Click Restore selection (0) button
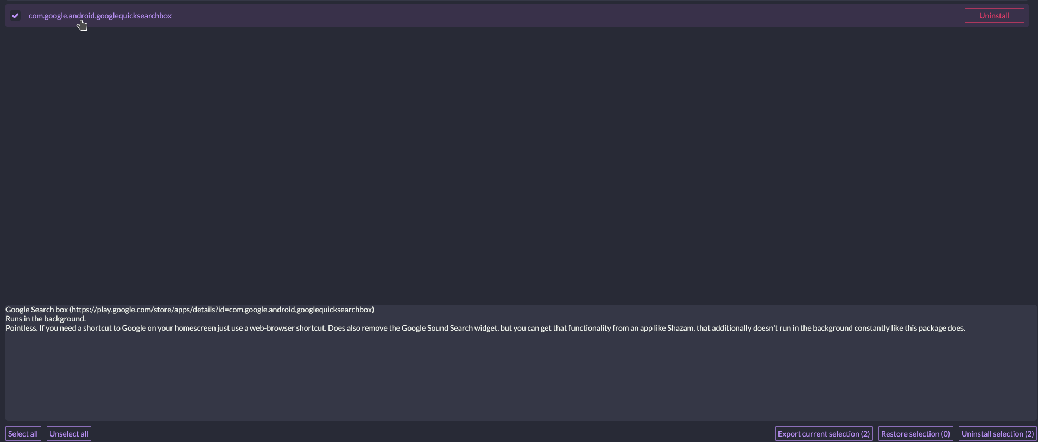This screenshot has height=442, width=1038. pyautogui.click(x=915, y=434)
